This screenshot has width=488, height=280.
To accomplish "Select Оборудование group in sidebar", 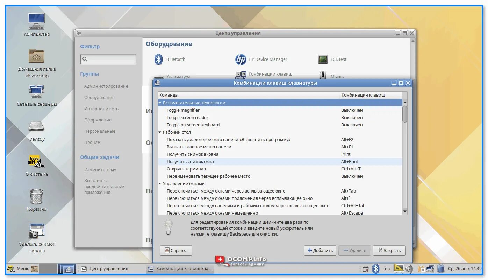I will [99, 98].
